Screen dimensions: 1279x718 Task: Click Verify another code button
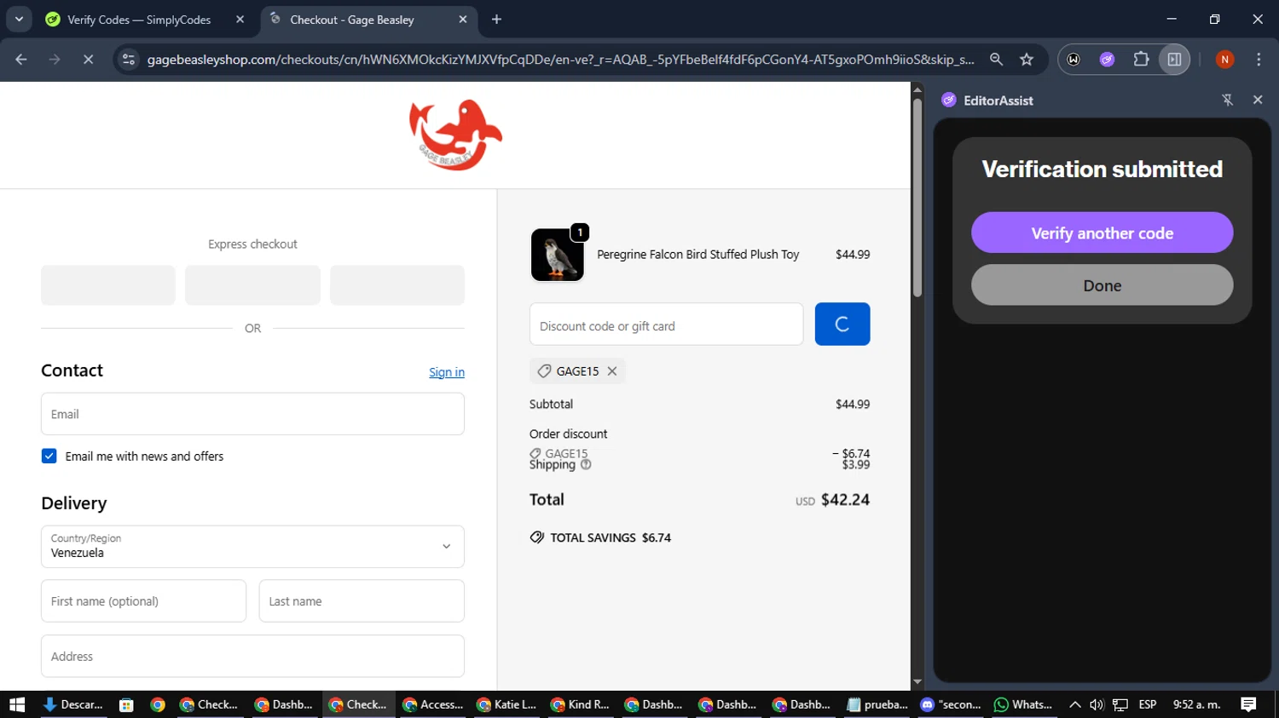coord(1102,233)
